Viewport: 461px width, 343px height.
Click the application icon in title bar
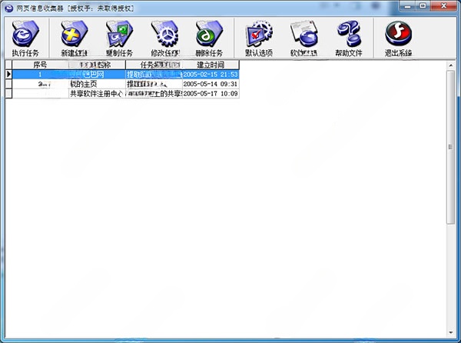pos(8,7)
